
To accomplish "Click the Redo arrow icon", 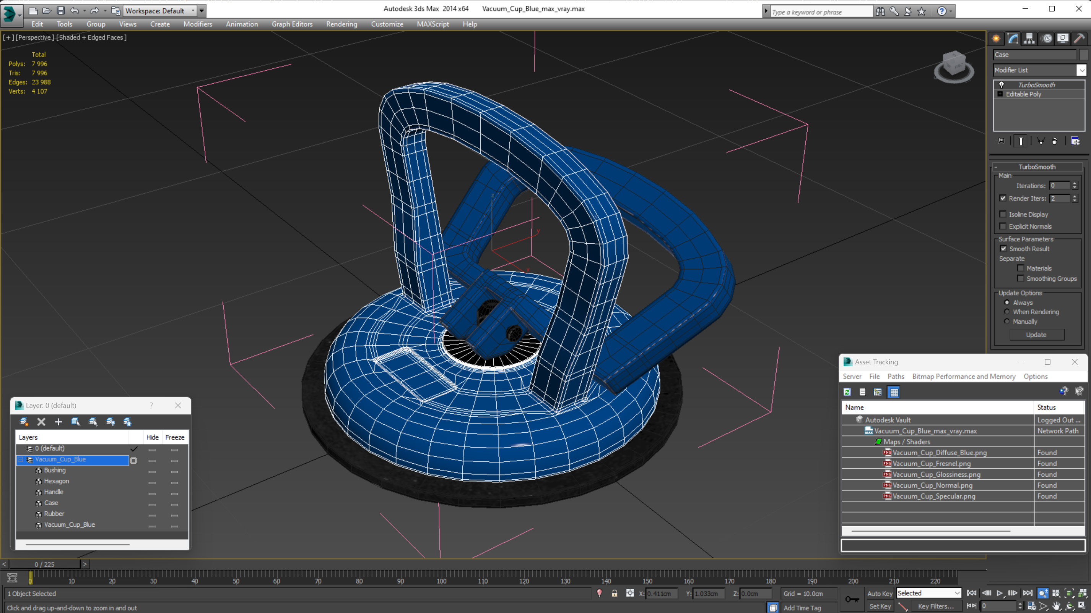I will [x=94, y=11].
